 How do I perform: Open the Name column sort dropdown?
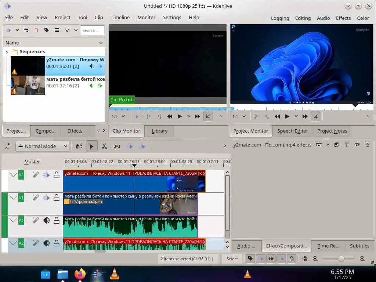point(101,43)
